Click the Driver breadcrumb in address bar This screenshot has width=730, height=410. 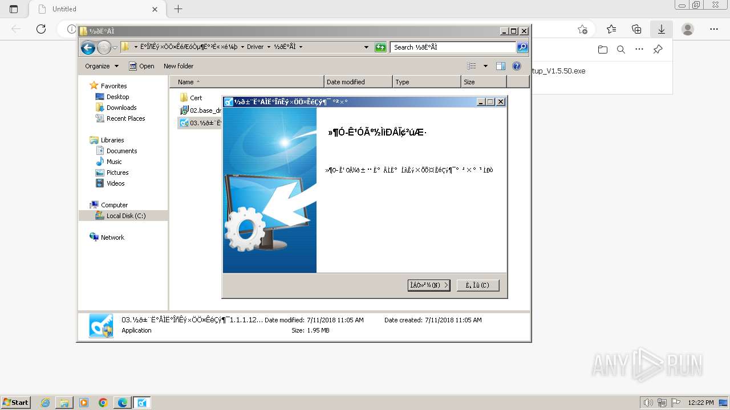point(255,47)
